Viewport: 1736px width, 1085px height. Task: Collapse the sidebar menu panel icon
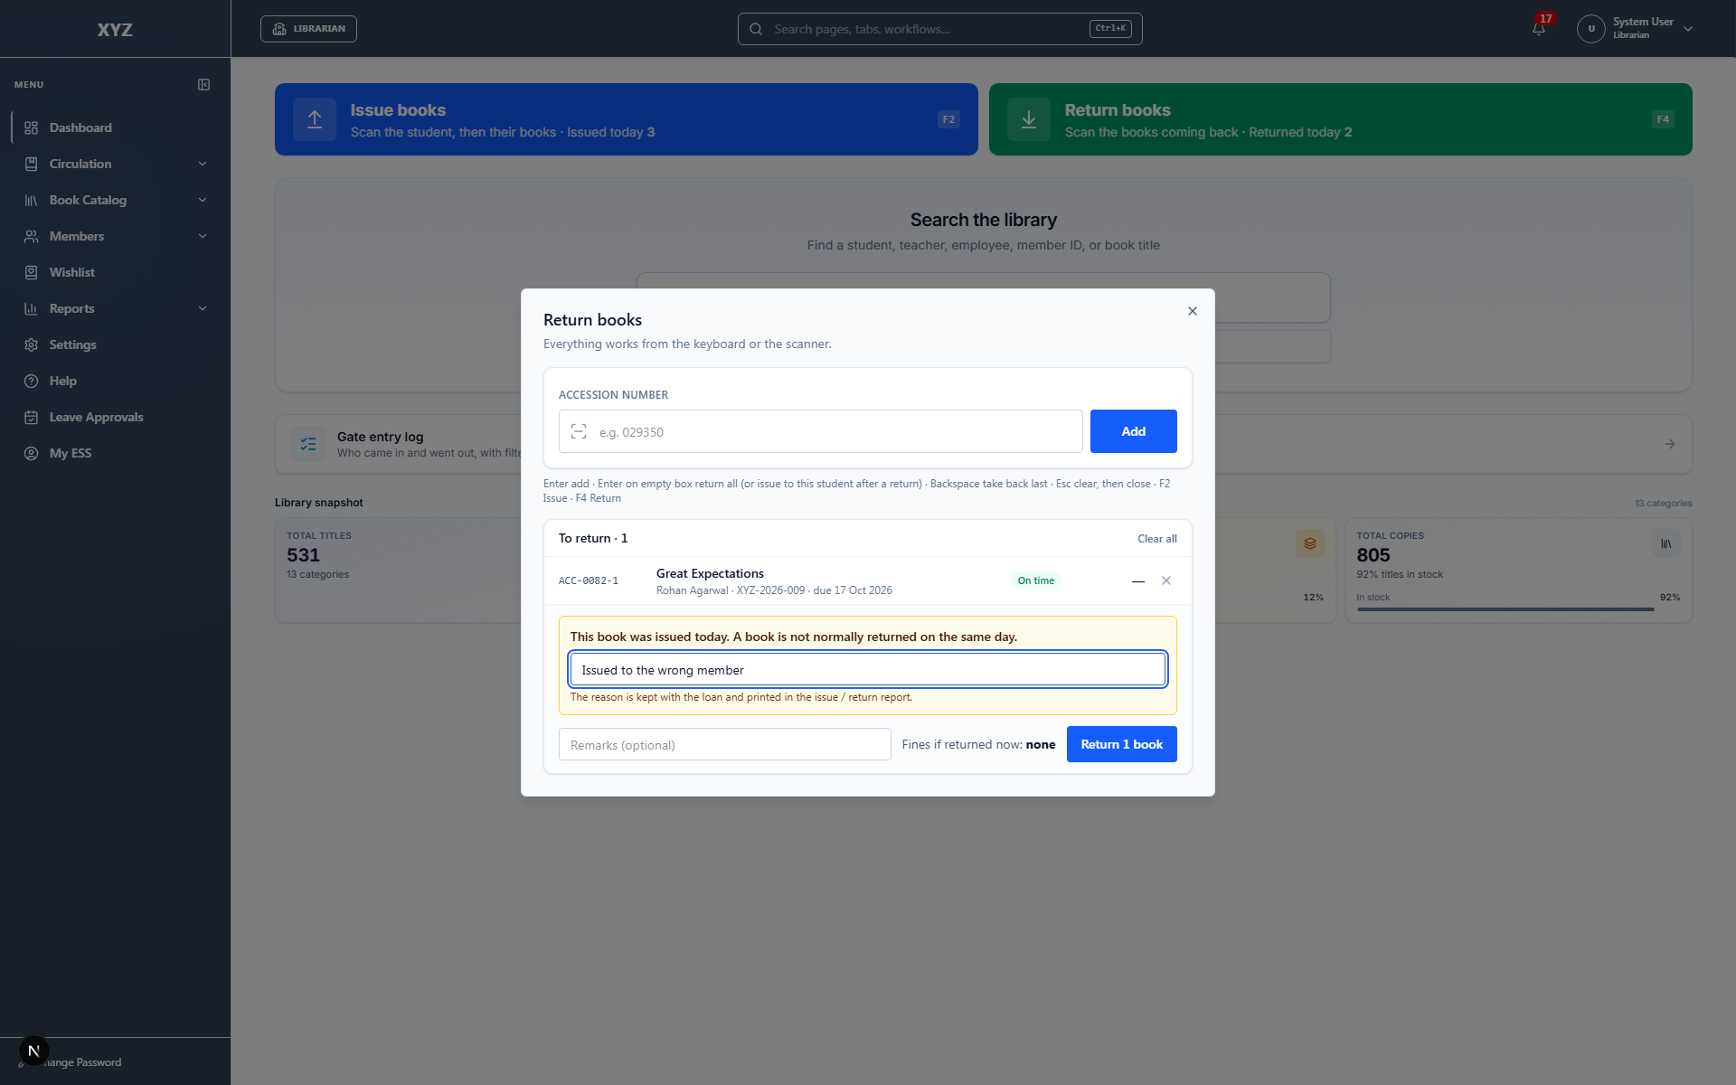click(x=204, y=84)
